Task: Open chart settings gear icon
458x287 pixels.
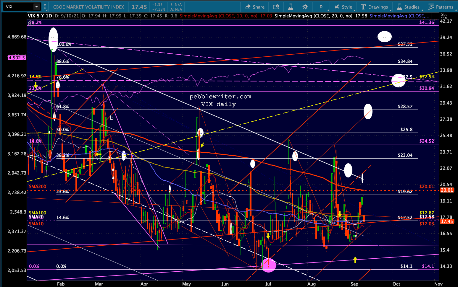Action: coord(305,7)
